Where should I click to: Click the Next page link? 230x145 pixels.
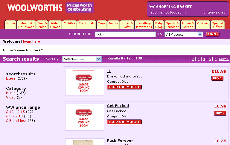tap(223, 59)
